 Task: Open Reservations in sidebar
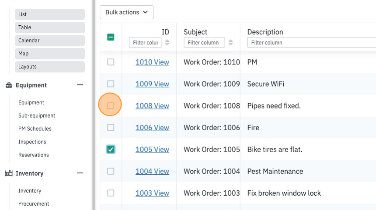[x=34, y=155]
